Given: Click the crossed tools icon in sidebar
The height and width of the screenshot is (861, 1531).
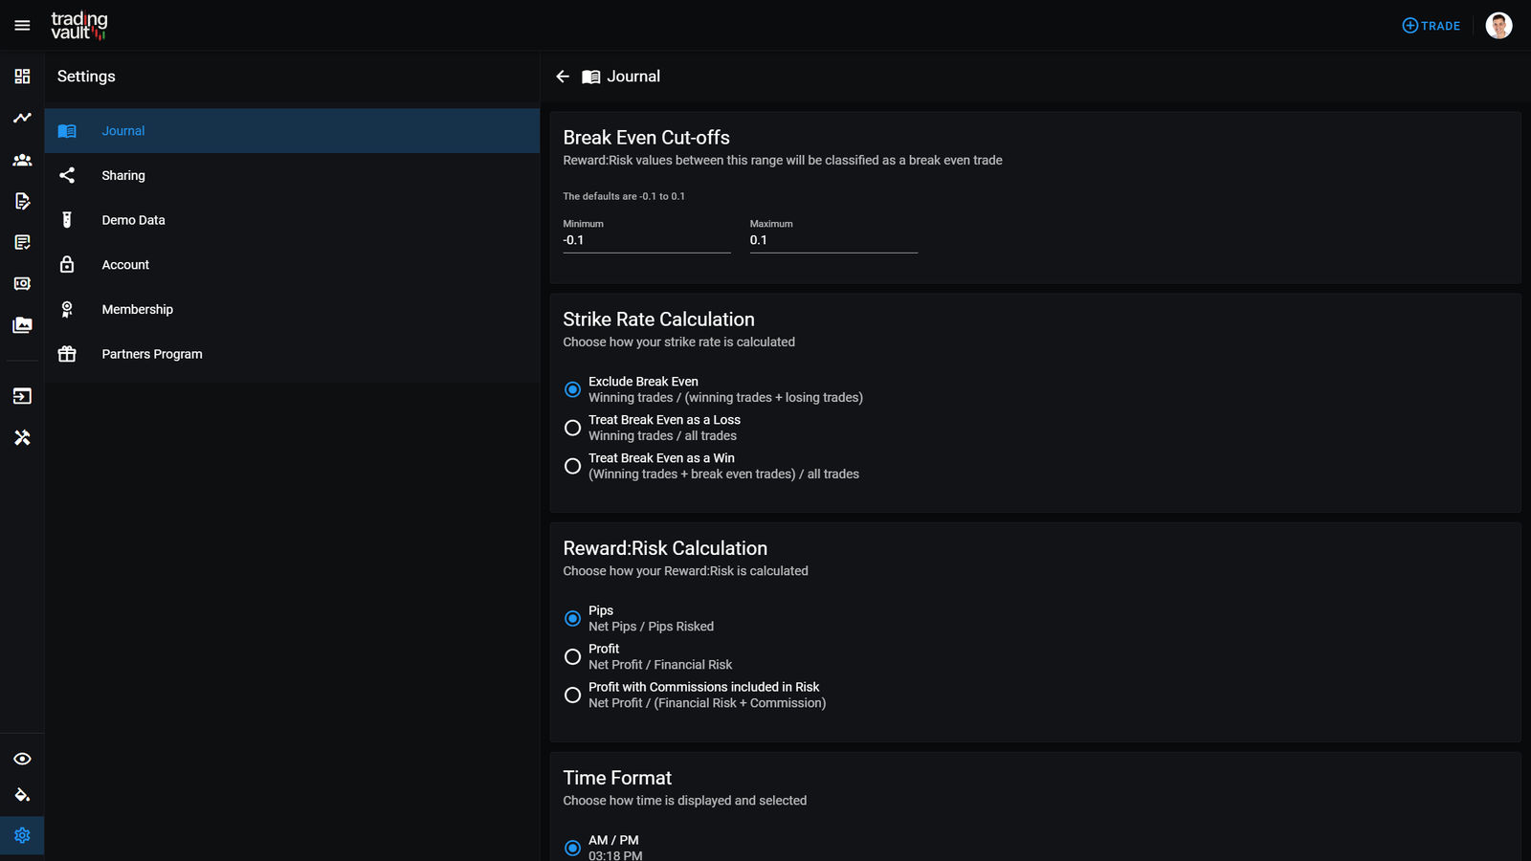Looking at the screenshot, I should [22, 437].
